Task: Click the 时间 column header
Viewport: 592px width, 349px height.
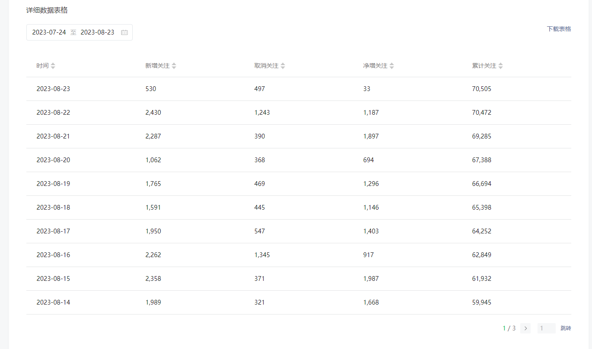Action: click(42, 66)
